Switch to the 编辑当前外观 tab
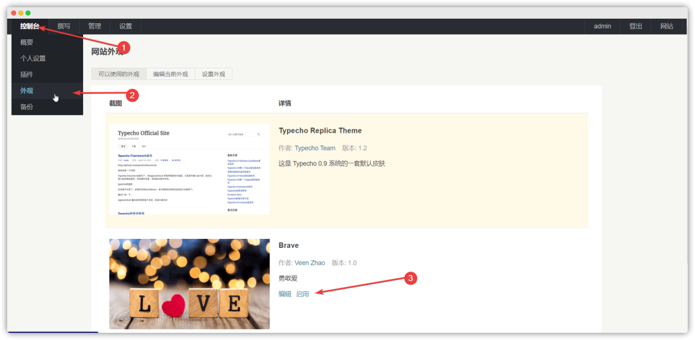Screen dimensions: 695x340 point(171,74)
